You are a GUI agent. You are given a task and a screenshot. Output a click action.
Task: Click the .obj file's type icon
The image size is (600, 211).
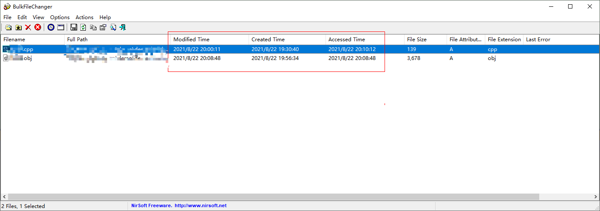click(x=6, y=58)
